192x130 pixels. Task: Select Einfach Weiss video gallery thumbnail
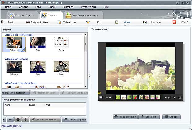tap(61, 67)
